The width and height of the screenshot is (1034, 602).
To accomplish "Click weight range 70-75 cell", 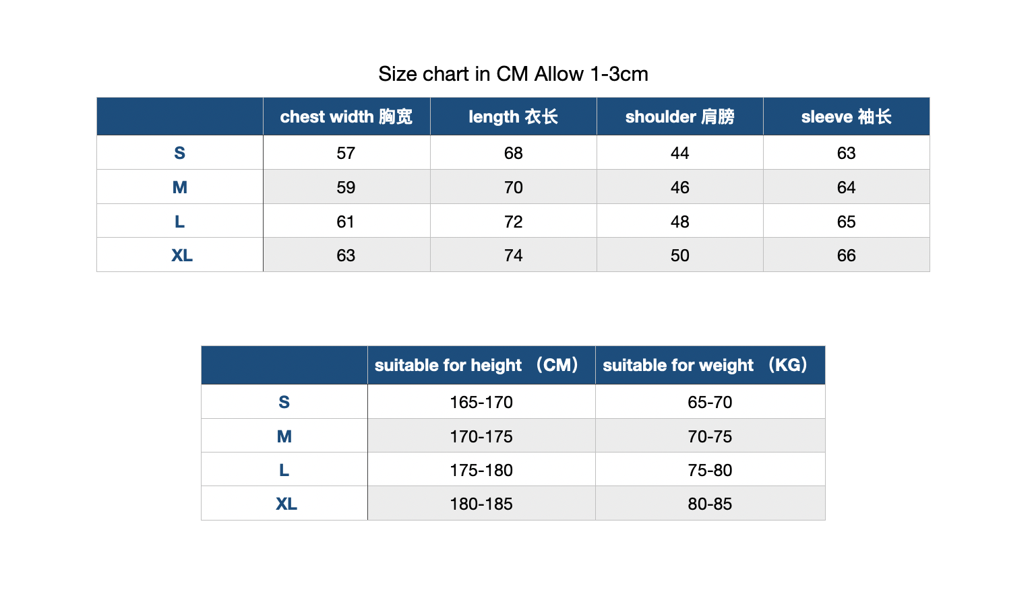I will pos(710,436).
